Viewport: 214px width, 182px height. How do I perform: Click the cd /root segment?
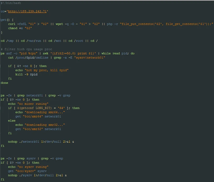76,41
